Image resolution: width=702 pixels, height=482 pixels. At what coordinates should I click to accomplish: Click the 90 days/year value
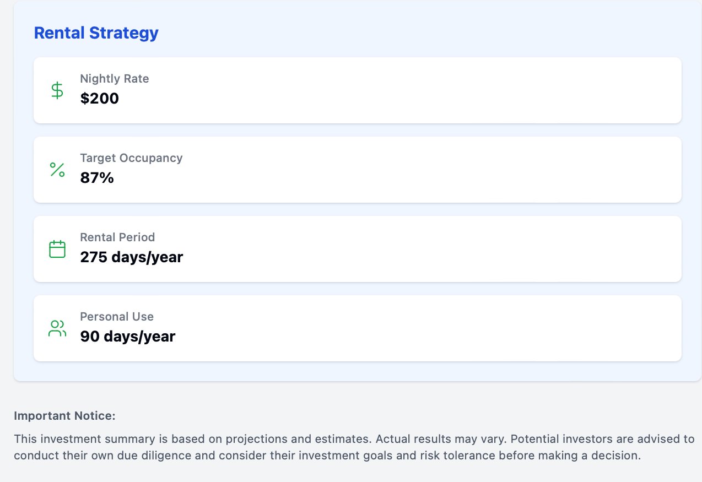tap(128, 337)
